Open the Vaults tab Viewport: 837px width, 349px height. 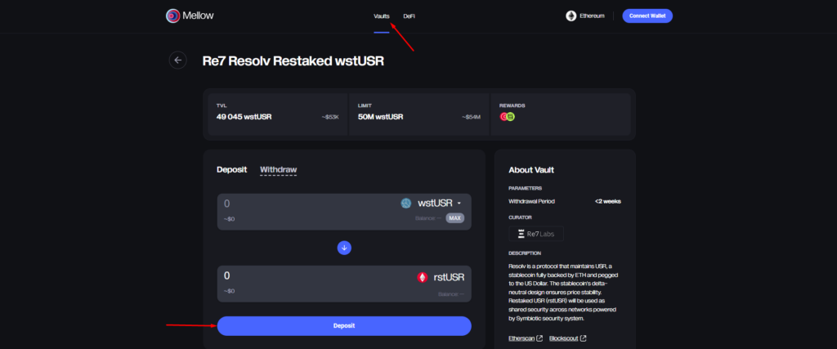point(381,16)
